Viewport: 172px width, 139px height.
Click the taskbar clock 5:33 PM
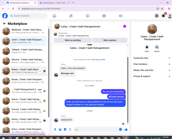click(x=165, y=138)
